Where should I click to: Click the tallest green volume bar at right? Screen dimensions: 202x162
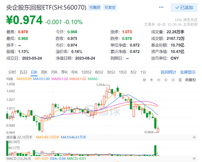(x=155, y=150)
